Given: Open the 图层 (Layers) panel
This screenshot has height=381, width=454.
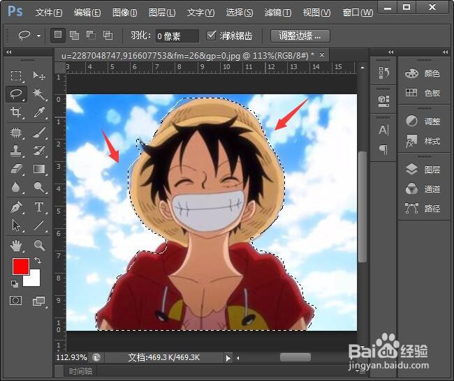Looking at the screenshot, I should tap(423, 170).
